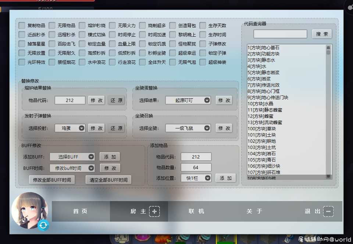Toggle the 子弹修改 checkbox
353x244 pixels.
point(203,44)
